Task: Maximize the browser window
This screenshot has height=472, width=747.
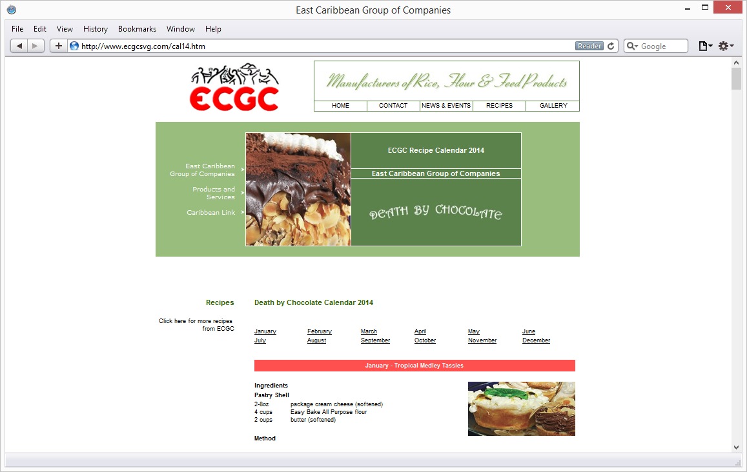Action: (x=705, y=8)
